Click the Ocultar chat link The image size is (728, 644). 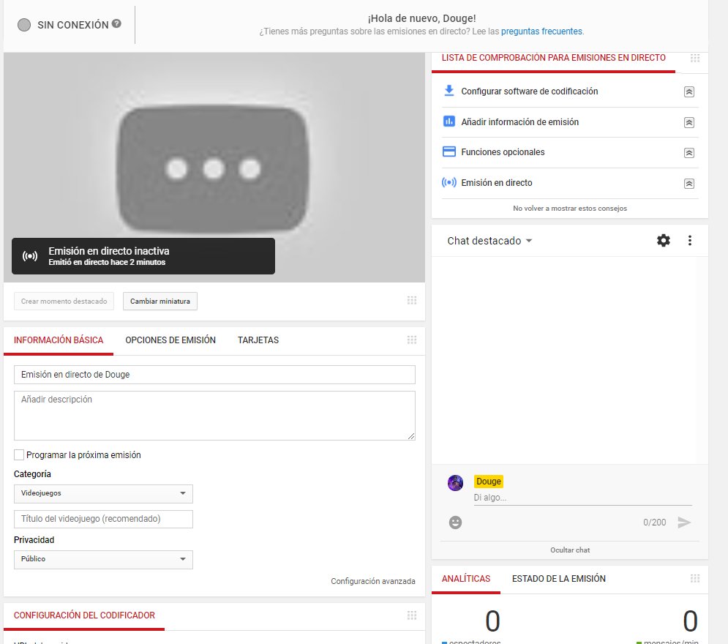point(570,550)
